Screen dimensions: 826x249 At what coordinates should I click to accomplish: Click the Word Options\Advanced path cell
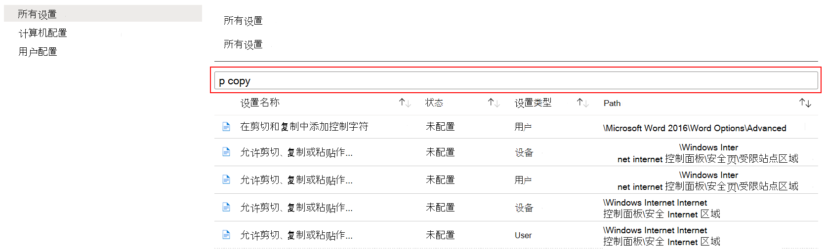[x=695, y=128]
